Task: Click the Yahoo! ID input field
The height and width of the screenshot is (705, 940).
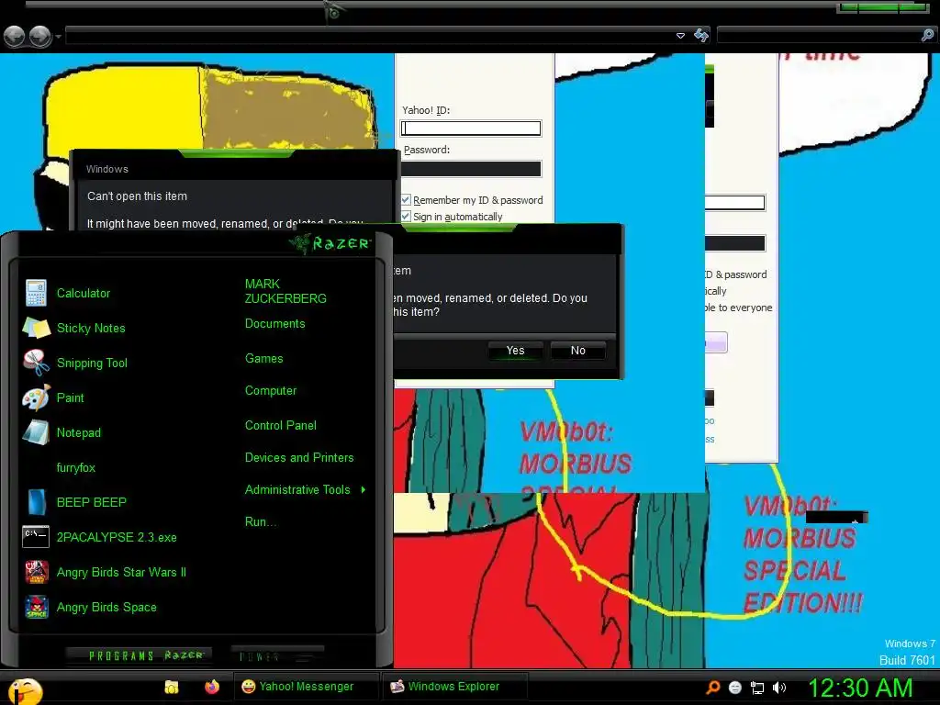Action: point(471,129)
